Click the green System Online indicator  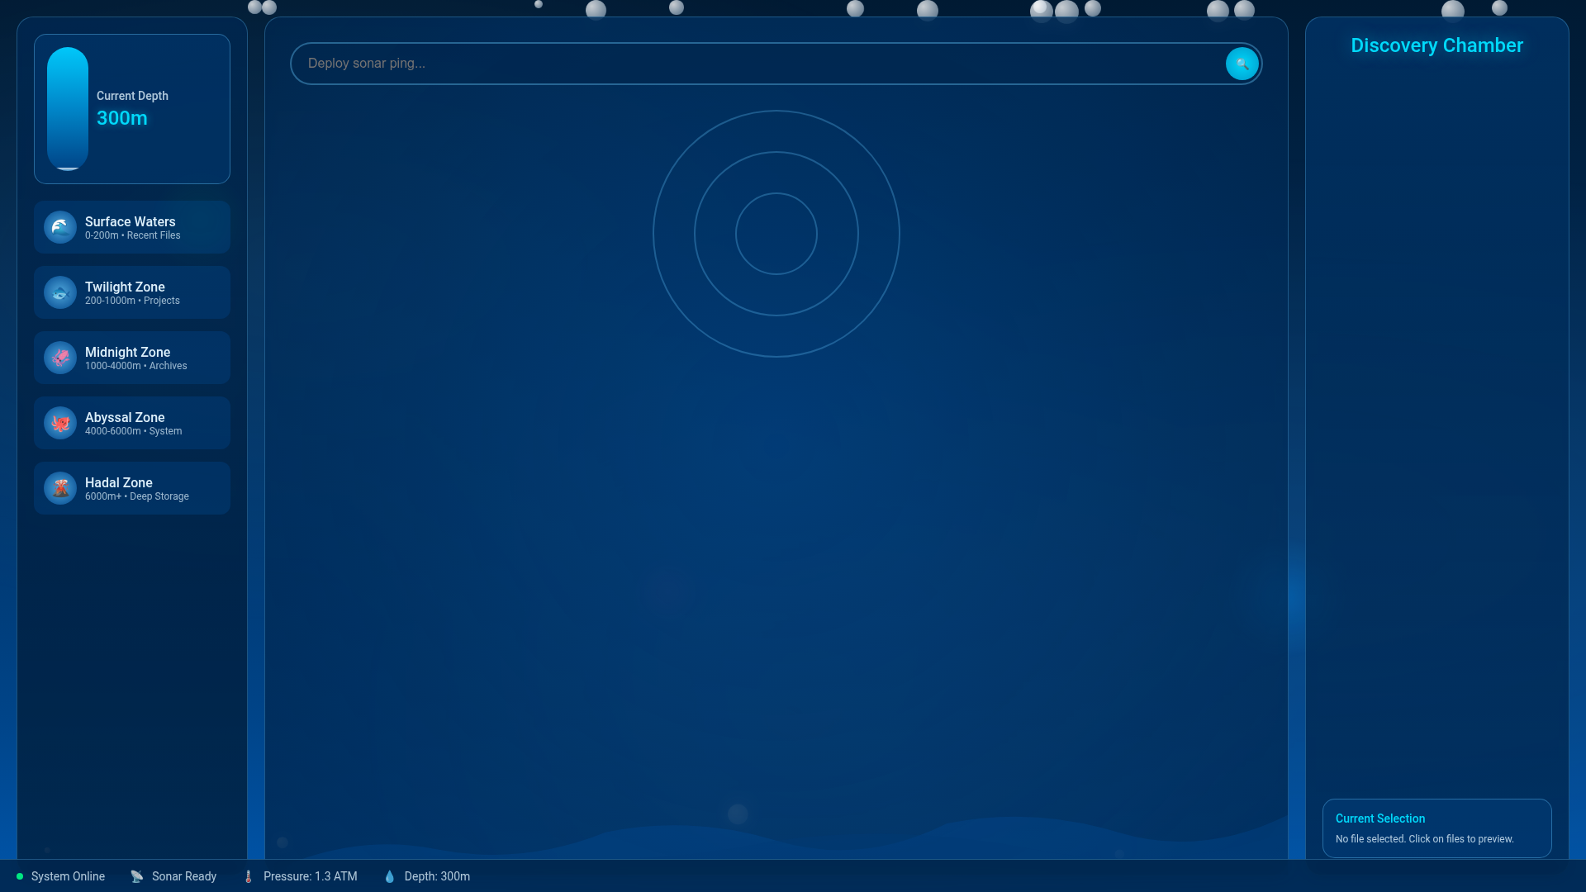tap(20, 876)
